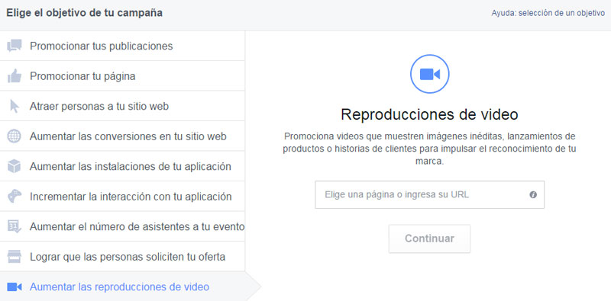Click the Elige el objetivo de tu campaña title

(84, 13)
